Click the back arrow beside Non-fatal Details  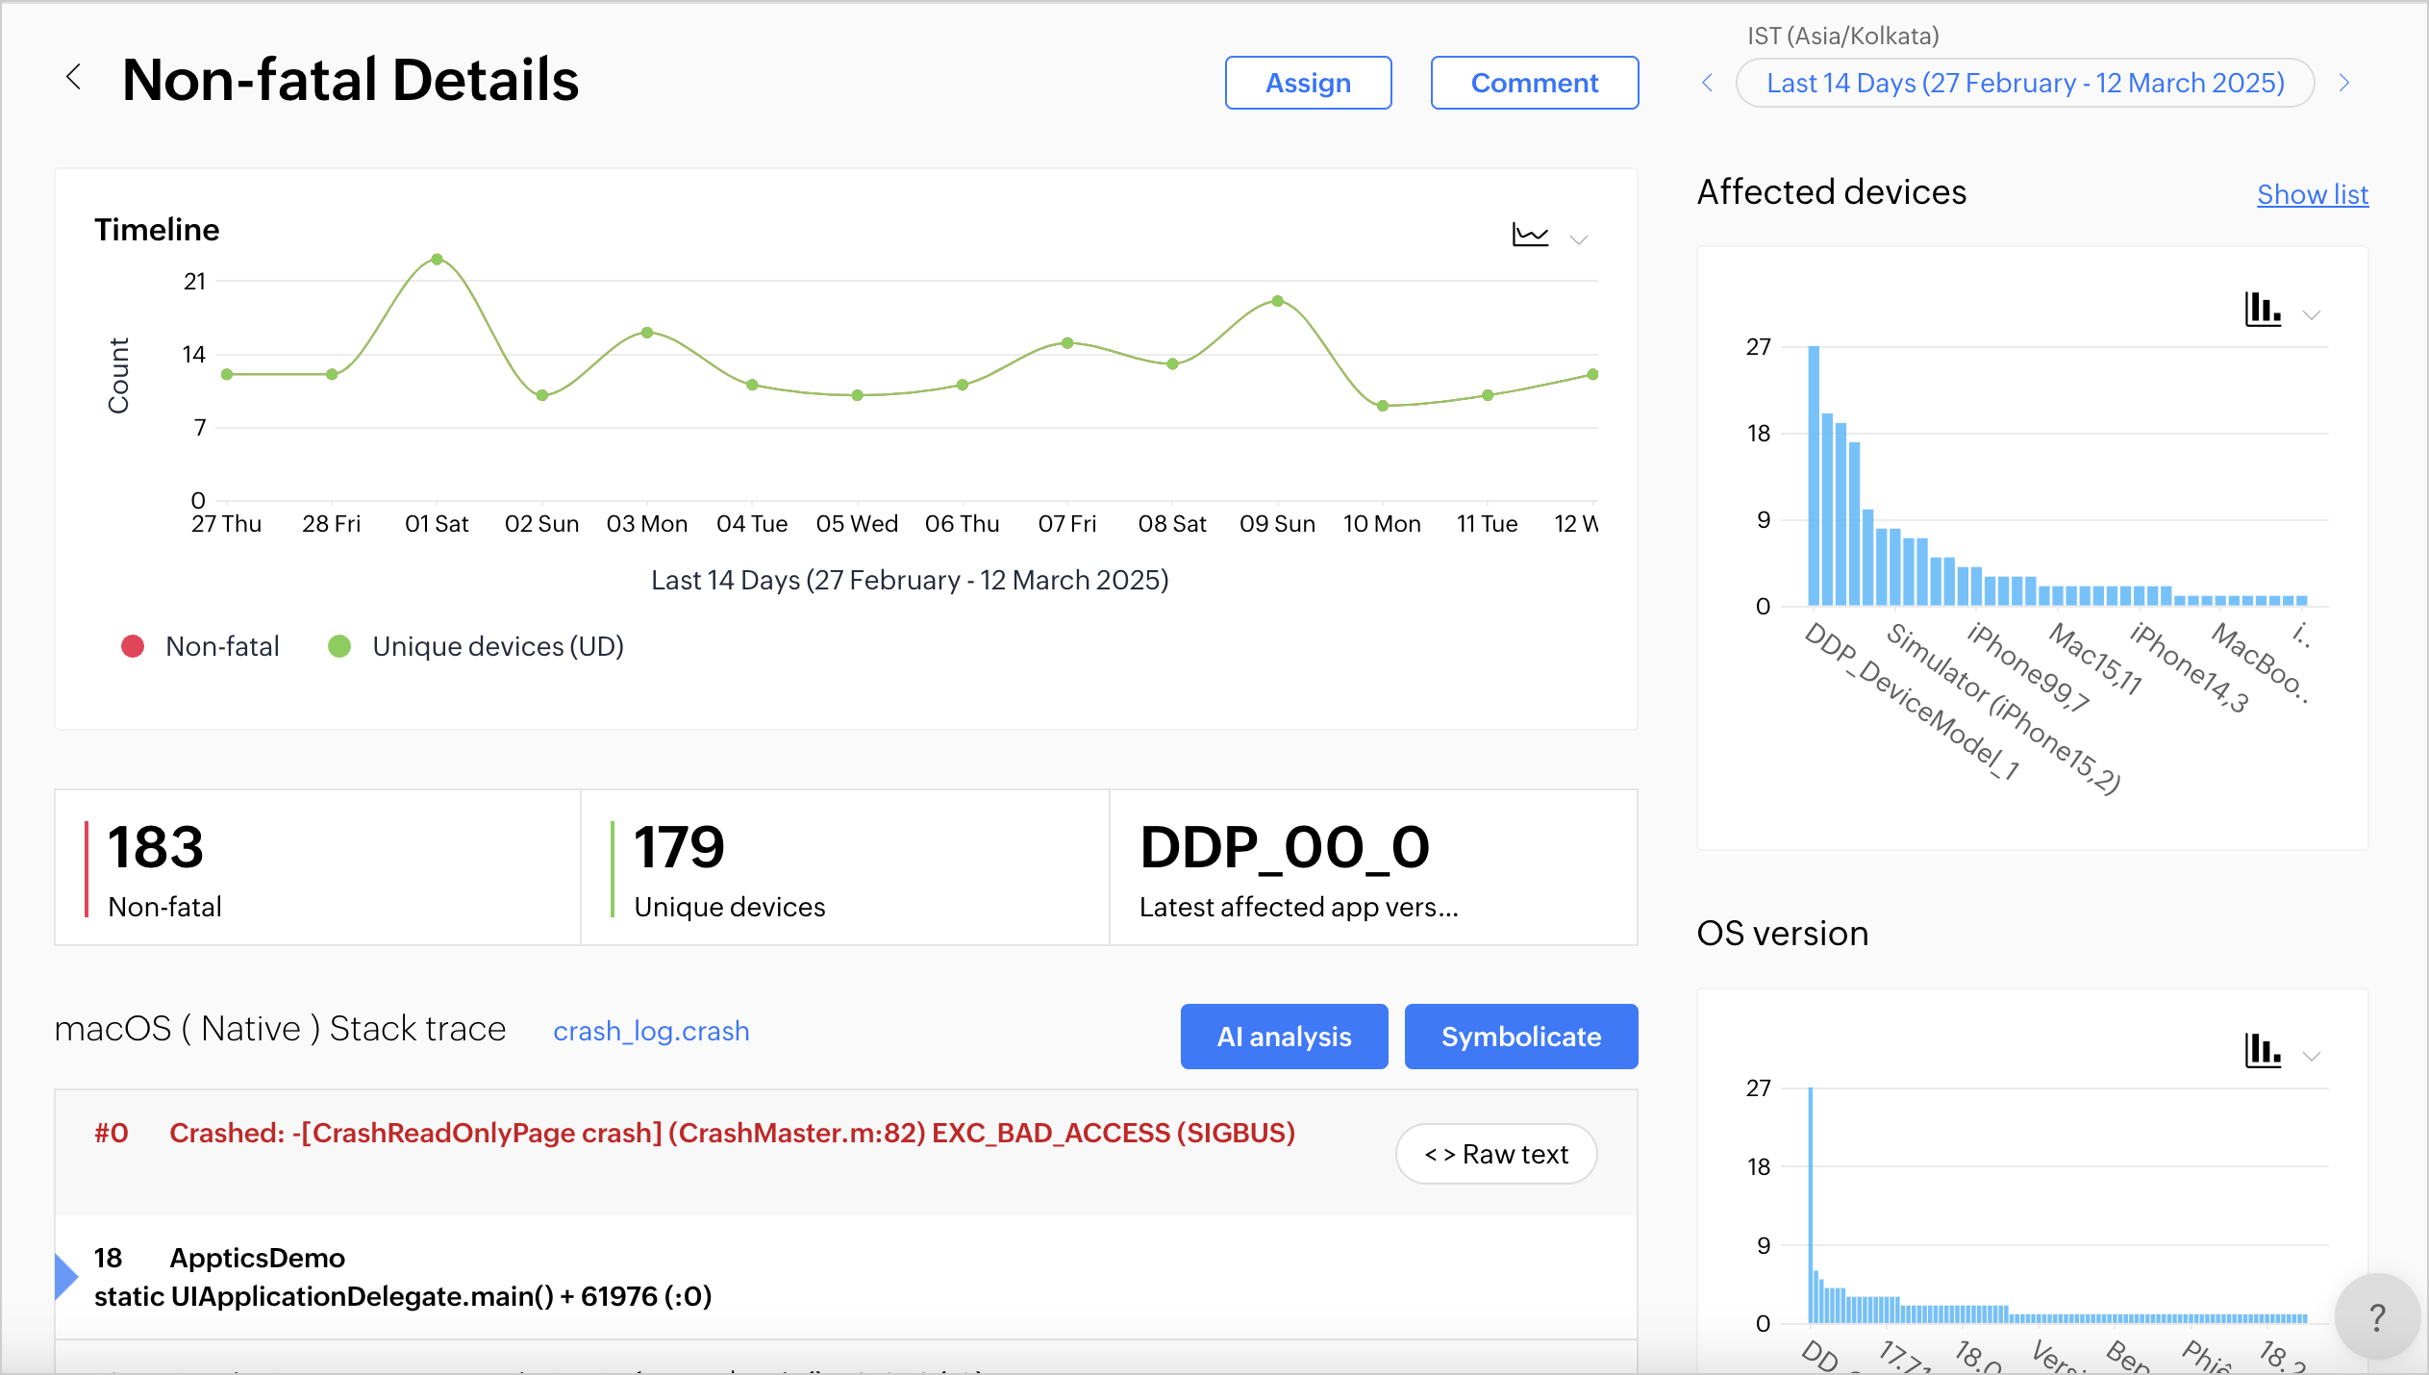(73, 77)
